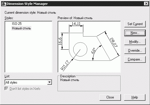Select the ISO-25 style in the list
The image size is (150, 105).
17,24
